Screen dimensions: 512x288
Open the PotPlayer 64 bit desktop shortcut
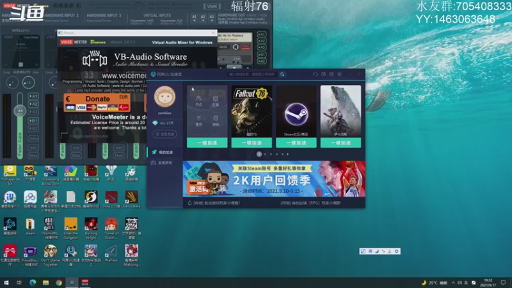(x=10, y=175)
